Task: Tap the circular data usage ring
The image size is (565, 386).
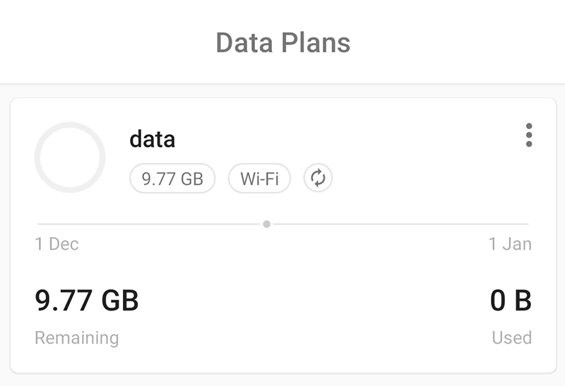Action: click(70, 157)
